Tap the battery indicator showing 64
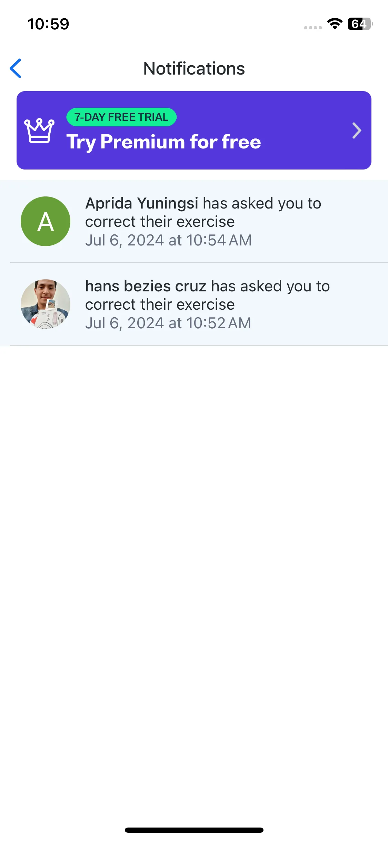The height and width of the screenshot is (841, 388). click(360, 24)
